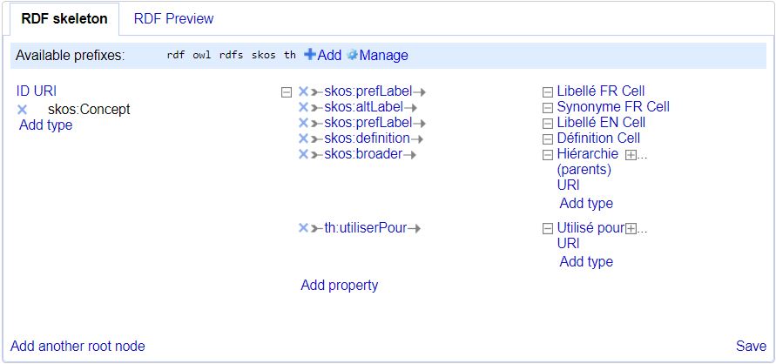
Task: Expand the Utilisé pour node plus box
Action: coord(631,228)
